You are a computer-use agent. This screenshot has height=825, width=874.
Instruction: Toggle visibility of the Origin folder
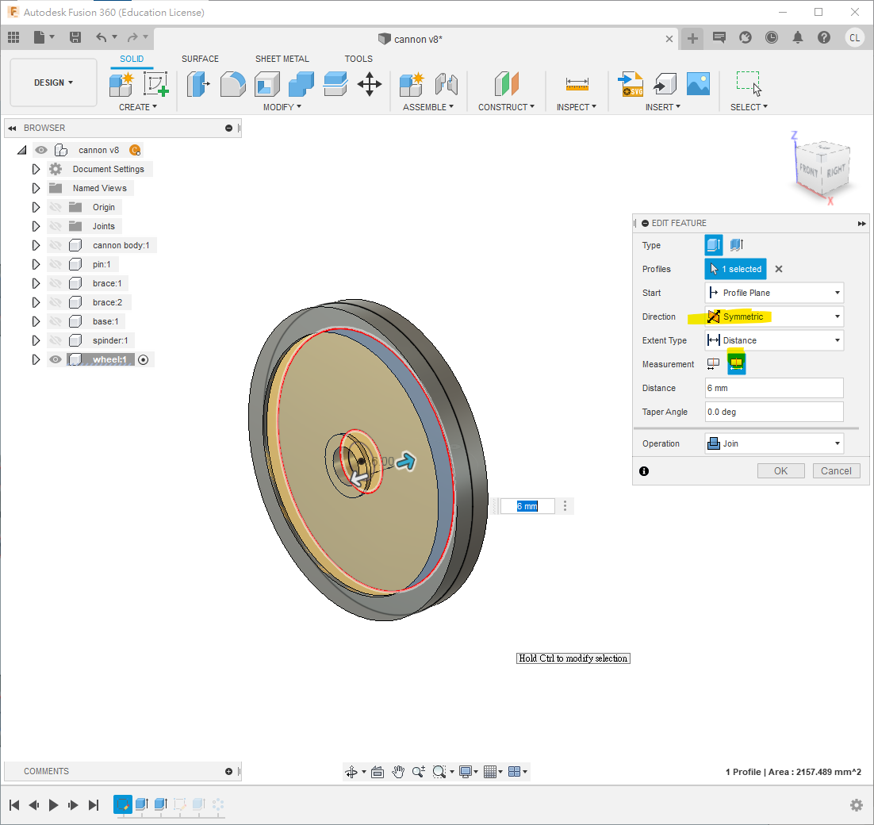point(56,207)
